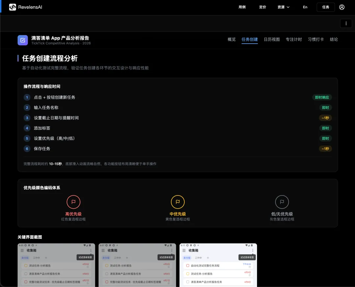Click step 1 number circle
The image size is (355, 287).
point(27,97)
